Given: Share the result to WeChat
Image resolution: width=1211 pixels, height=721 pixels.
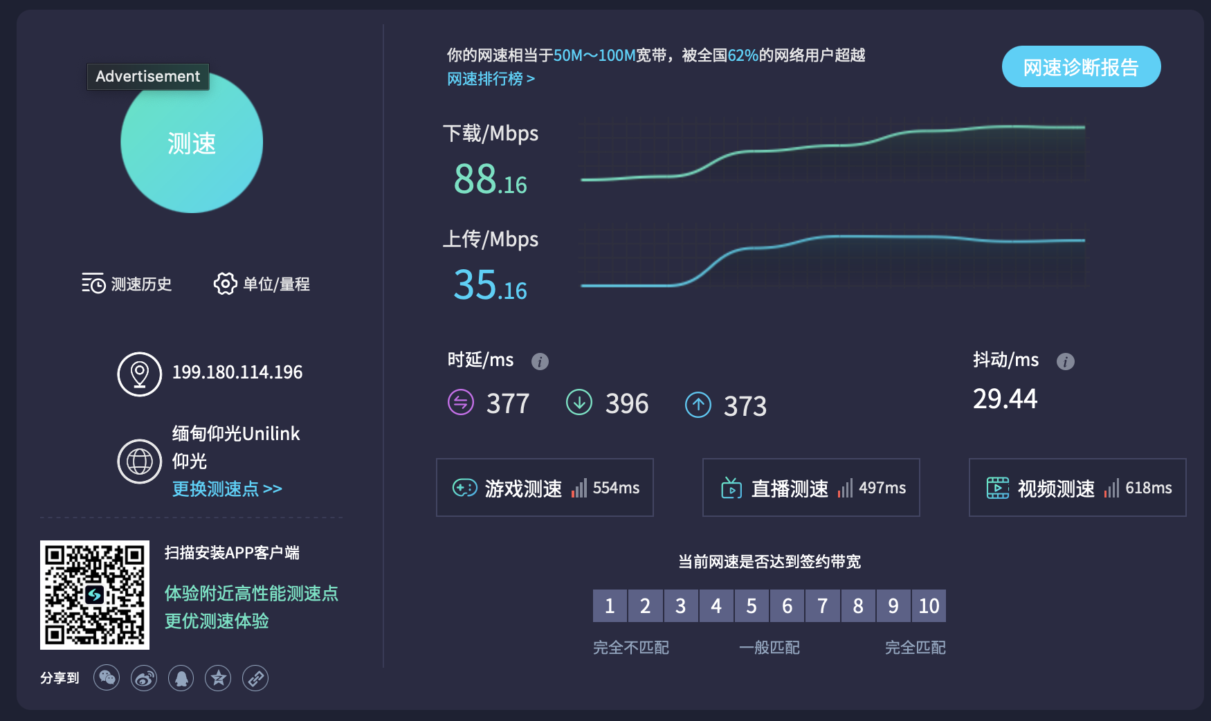Looking at the screenshot, I should [x=107, y=678].
